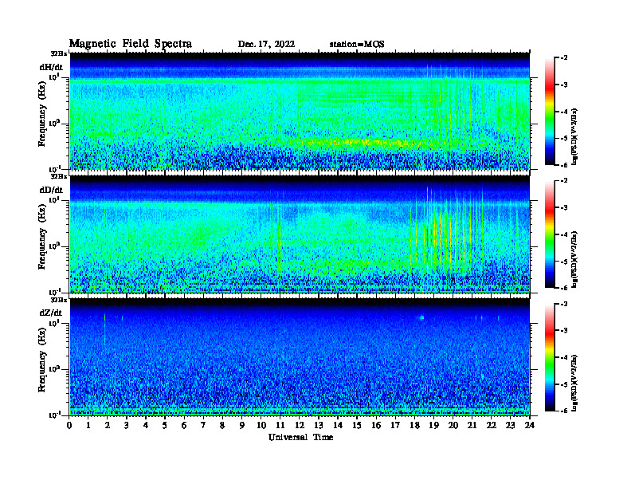Screen dimensions: 631x488
Task: Click the log PSD label beside dH/dt color bar
Action: pyautogui.click(x=574, y=136)
